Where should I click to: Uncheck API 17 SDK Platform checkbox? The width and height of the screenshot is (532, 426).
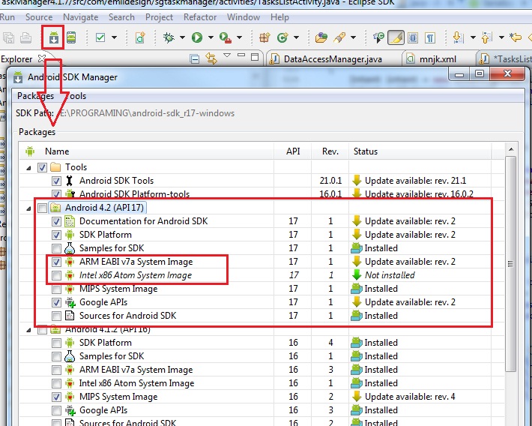tap(56, 235)
